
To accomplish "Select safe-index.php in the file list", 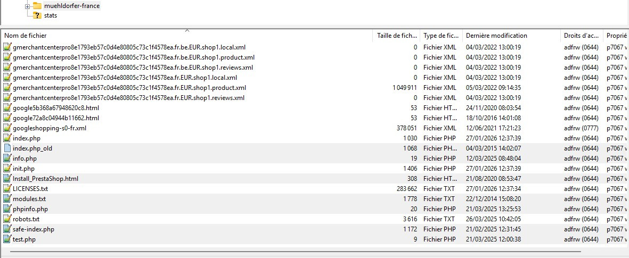I will 34,229.
